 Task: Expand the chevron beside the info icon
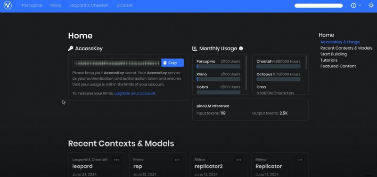point(360,5)
